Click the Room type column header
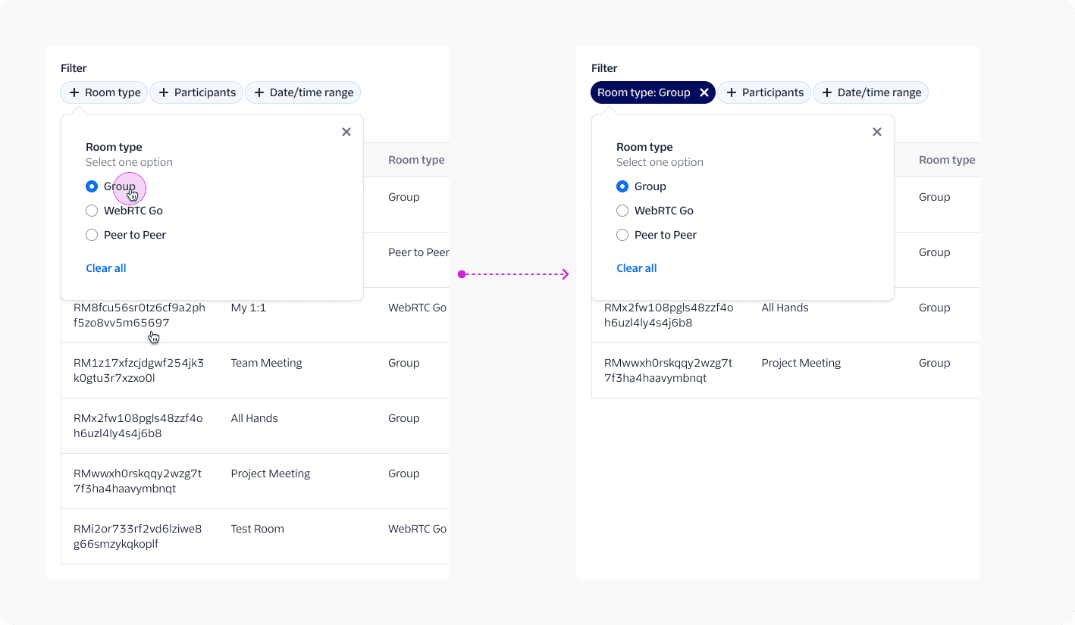 click(416, 159)
